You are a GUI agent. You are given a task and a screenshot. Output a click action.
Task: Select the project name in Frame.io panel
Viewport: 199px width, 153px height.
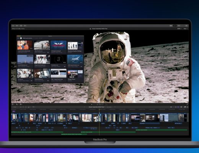(x=28, y=38)
